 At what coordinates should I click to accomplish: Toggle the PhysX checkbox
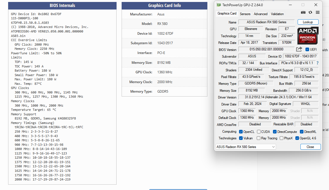tap(282, 138)
